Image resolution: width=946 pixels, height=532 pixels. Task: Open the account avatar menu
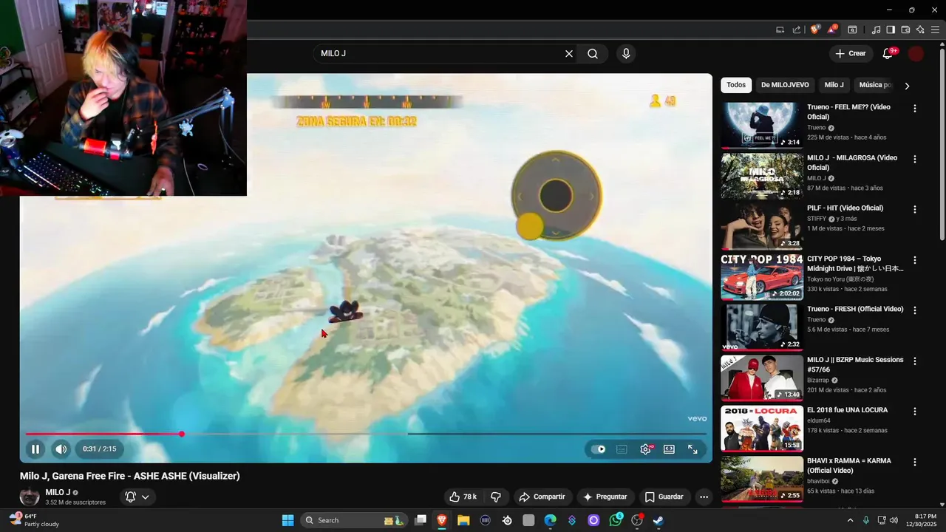pos(916,53)
